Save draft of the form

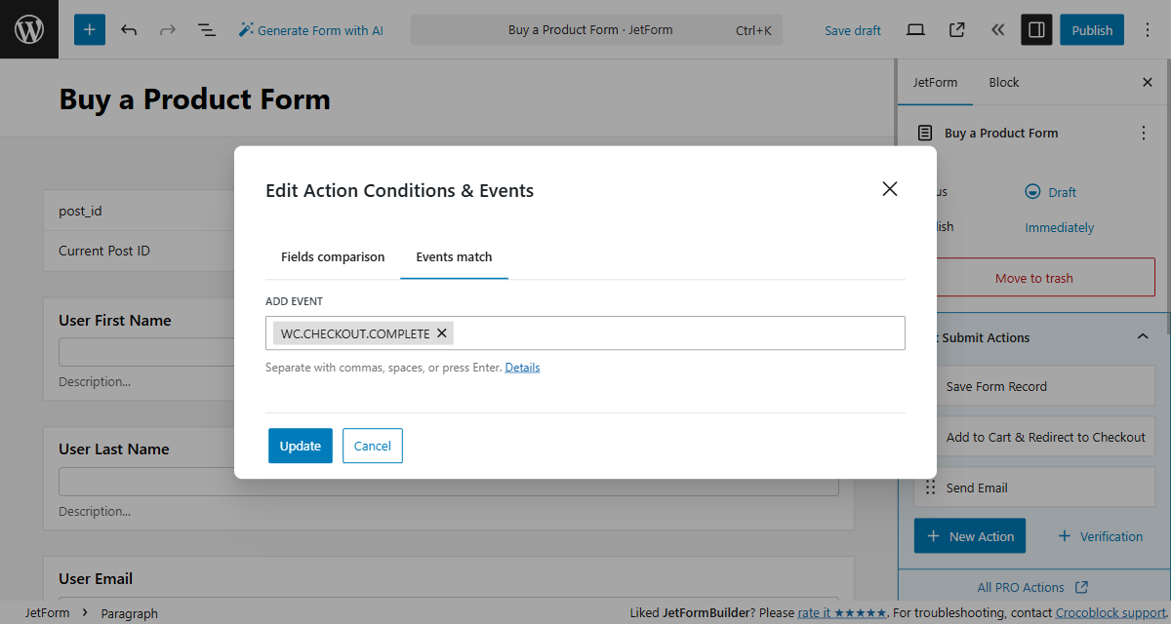pos(853,30)
